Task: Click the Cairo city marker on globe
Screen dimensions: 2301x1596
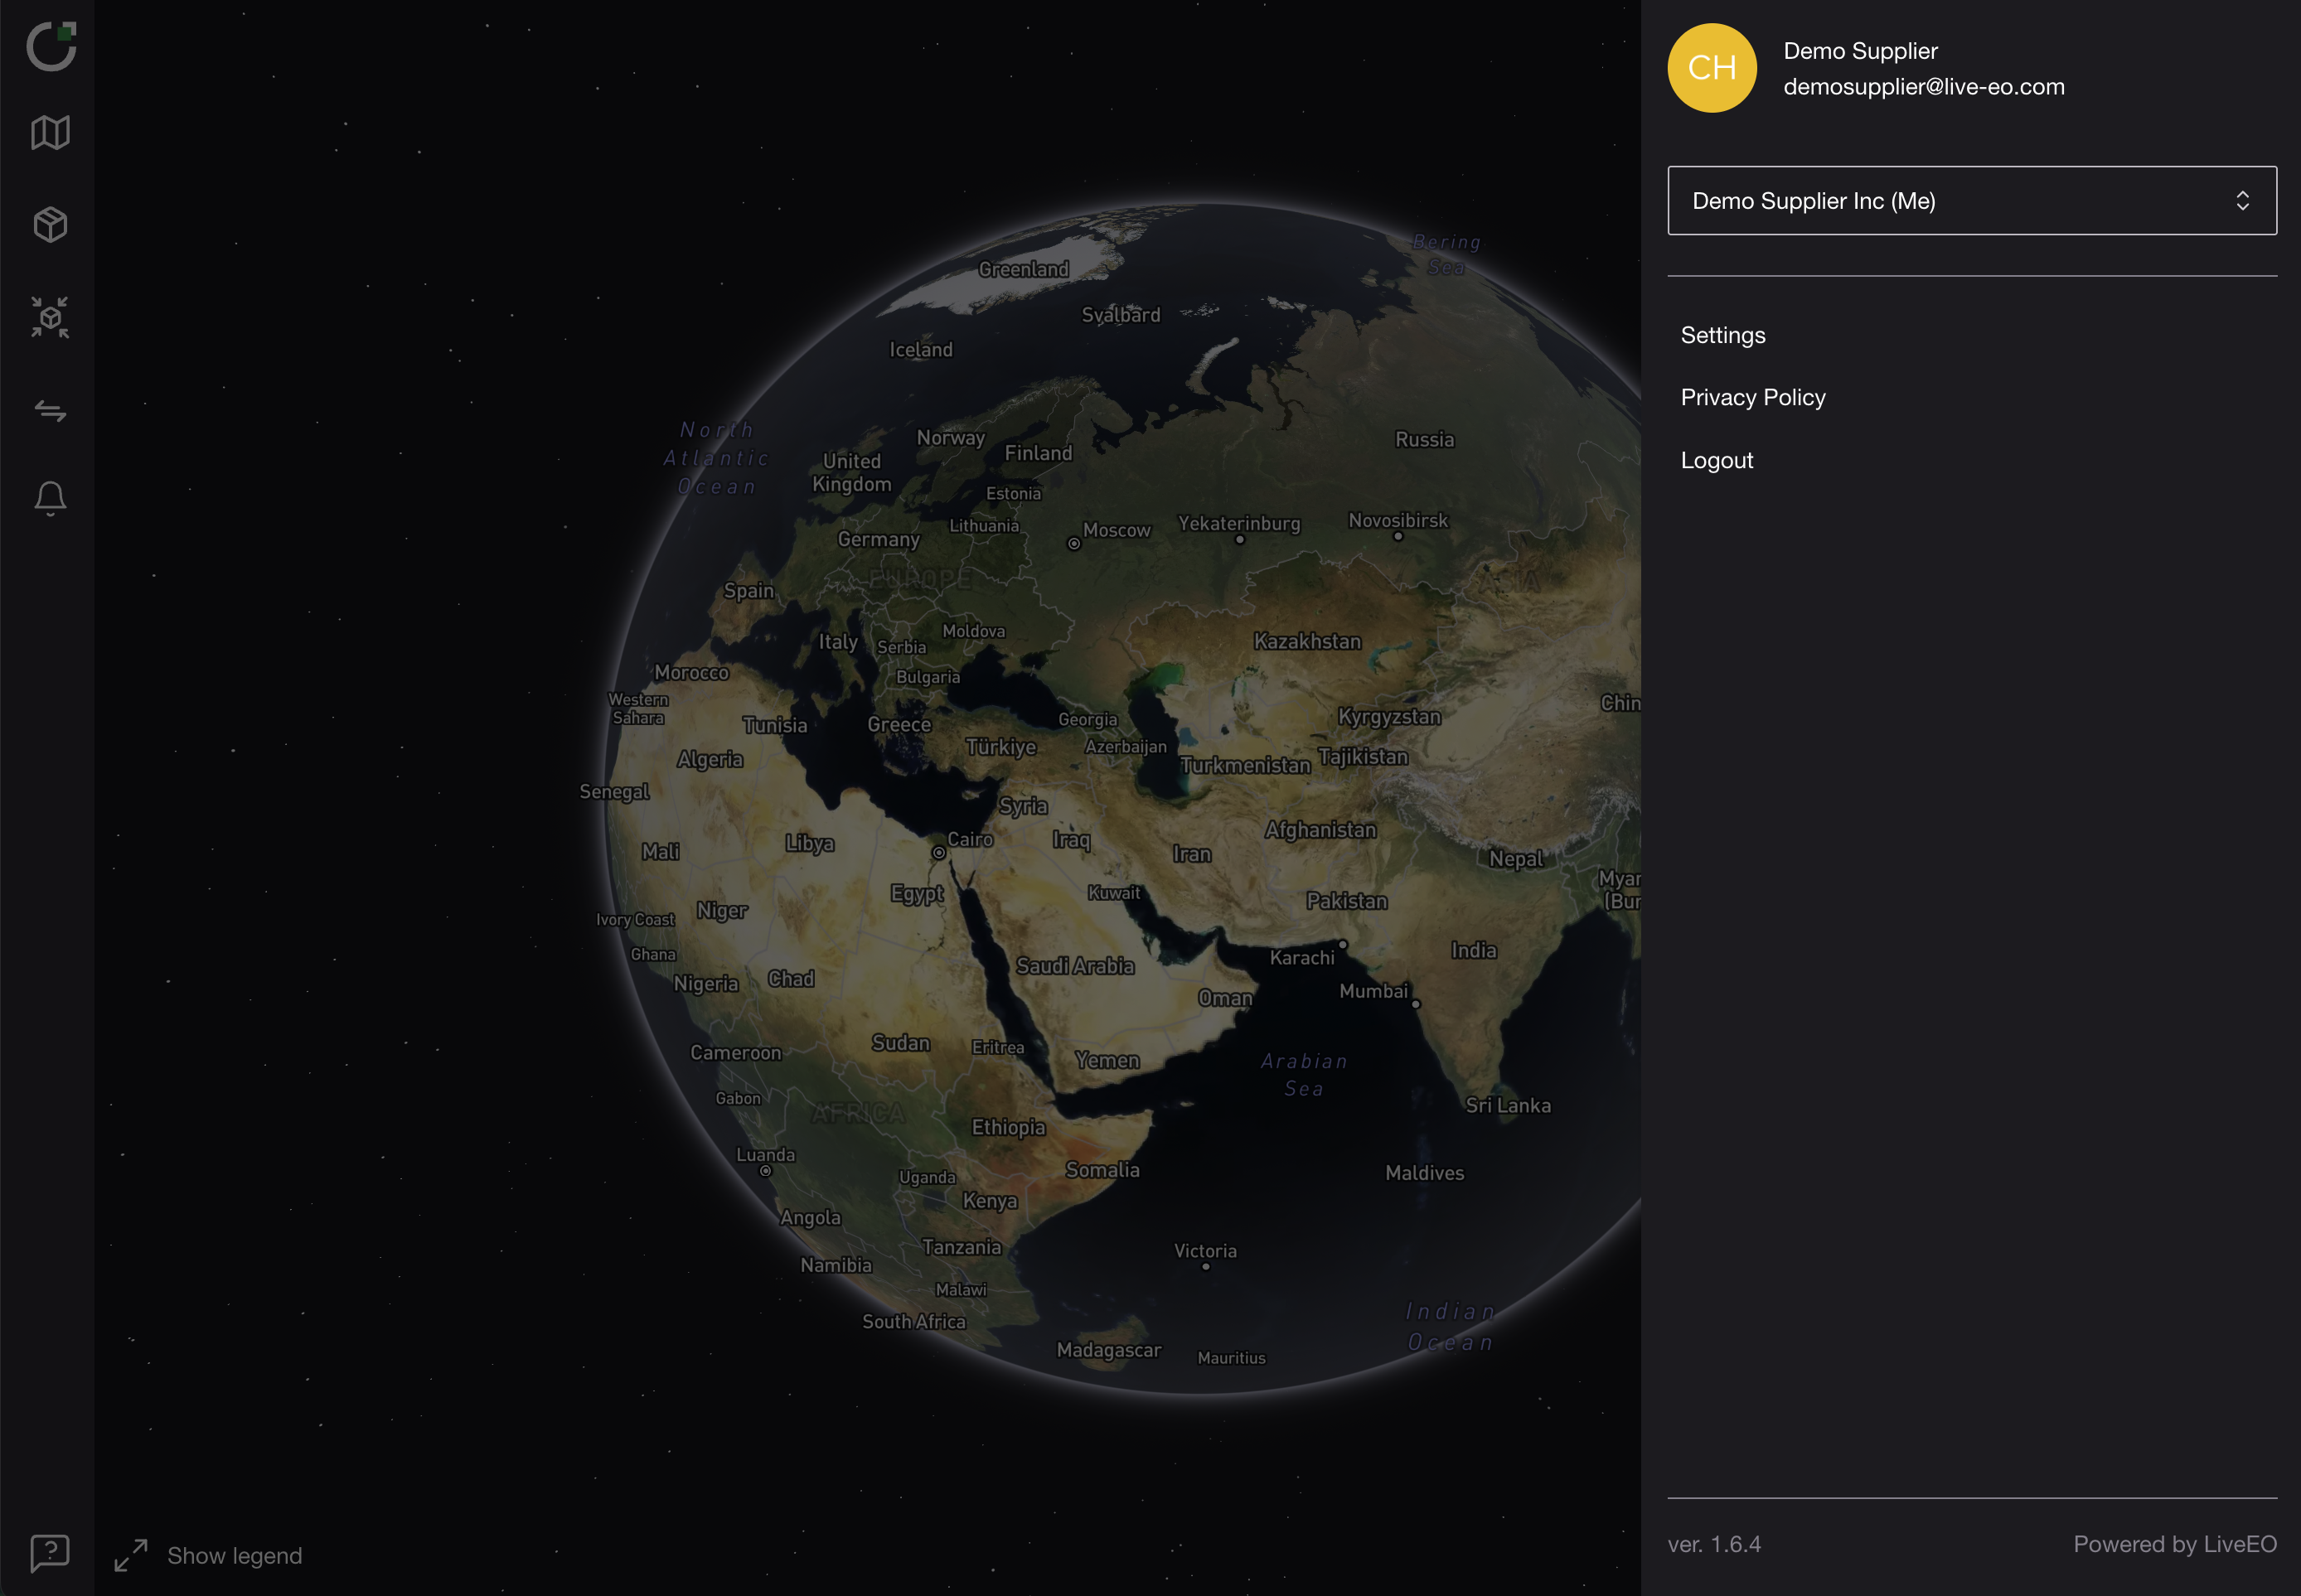Action: point(938,853)
